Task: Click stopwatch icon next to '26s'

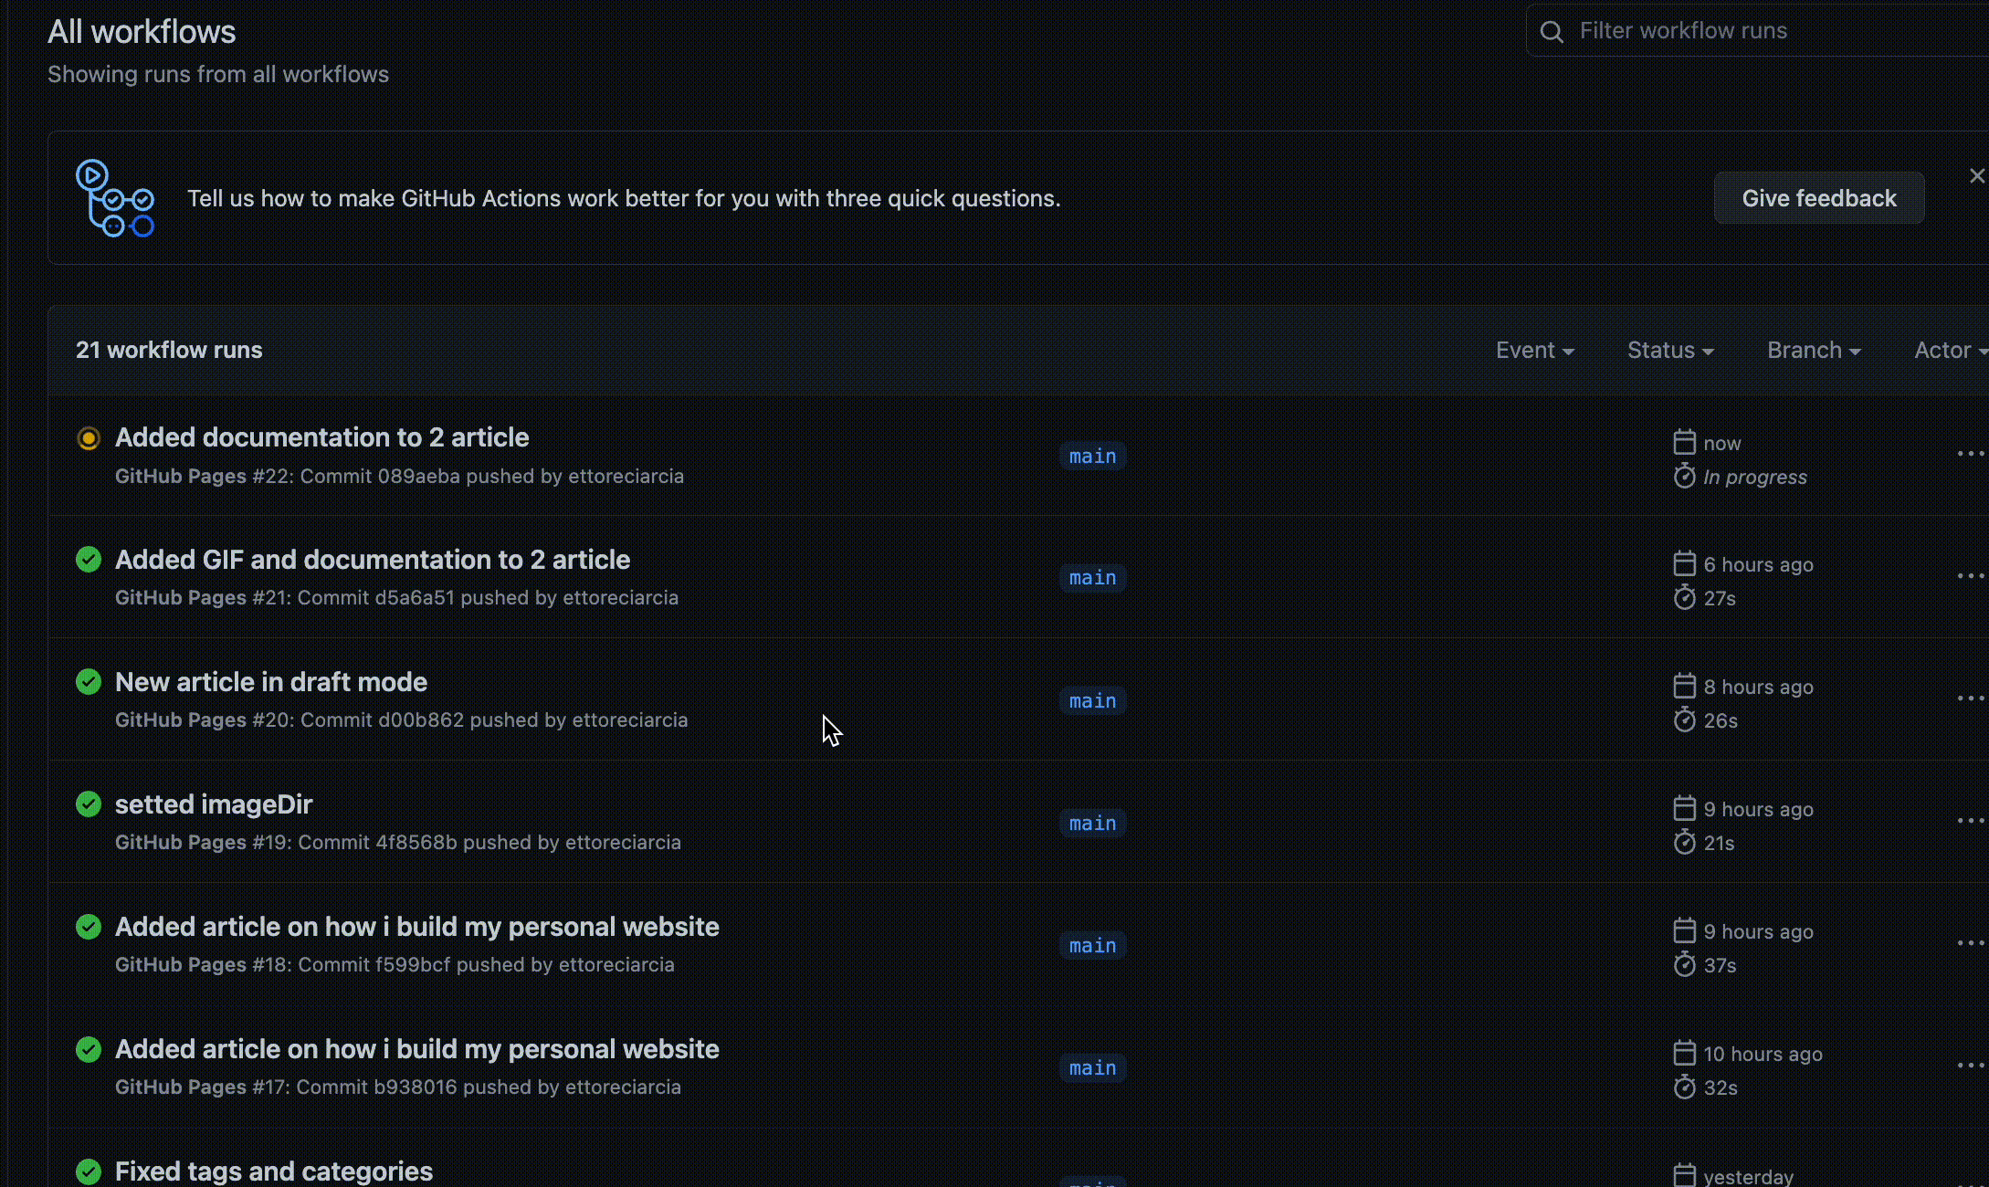Action: pyautogui.click(x=1685, y=720)
